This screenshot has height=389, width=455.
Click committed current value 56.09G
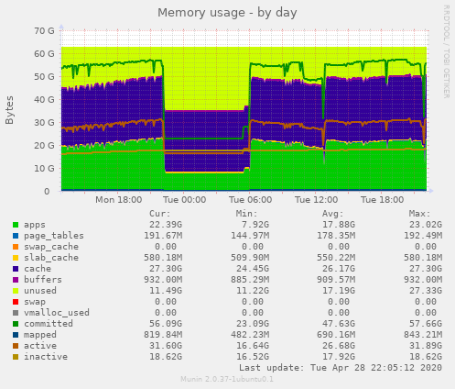click(166, 324)
